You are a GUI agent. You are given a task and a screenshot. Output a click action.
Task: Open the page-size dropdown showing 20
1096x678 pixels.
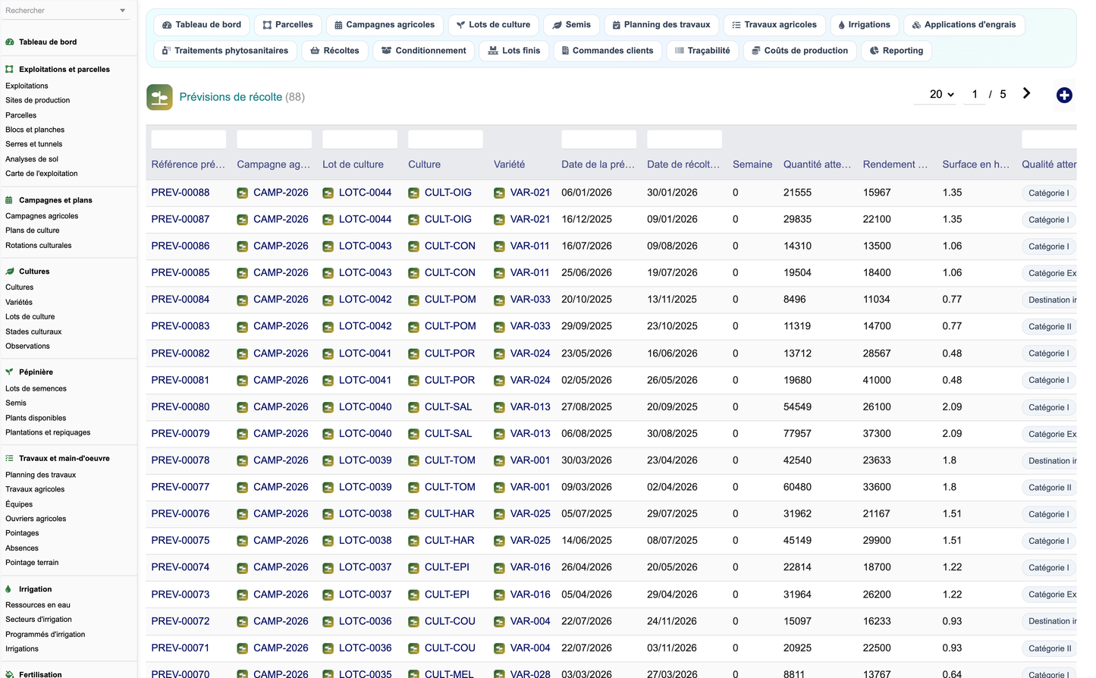tap(941, 94)
